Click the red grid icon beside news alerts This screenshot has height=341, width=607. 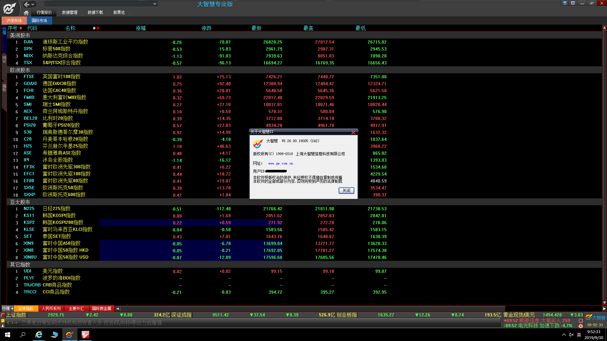coord(581,320)
